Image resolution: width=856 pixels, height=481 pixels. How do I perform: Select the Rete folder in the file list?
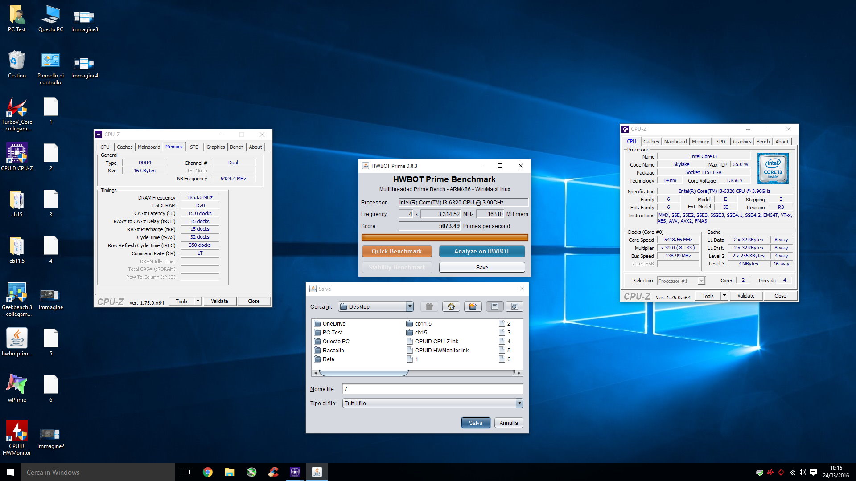pos(324,359)
